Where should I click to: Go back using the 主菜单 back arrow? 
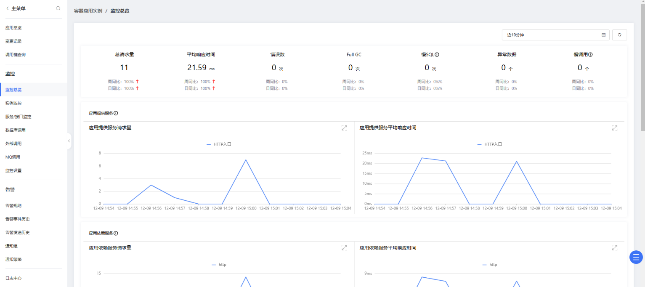pyautogui.click(x=8, y=8)
